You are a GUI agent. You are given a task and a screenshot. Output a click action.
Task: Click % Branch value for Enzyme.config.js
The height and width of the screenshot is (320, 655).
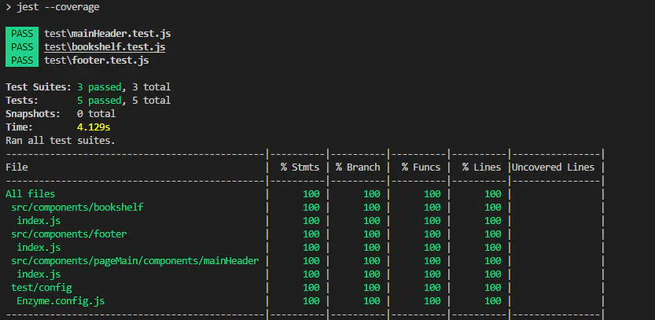[372, 301]
